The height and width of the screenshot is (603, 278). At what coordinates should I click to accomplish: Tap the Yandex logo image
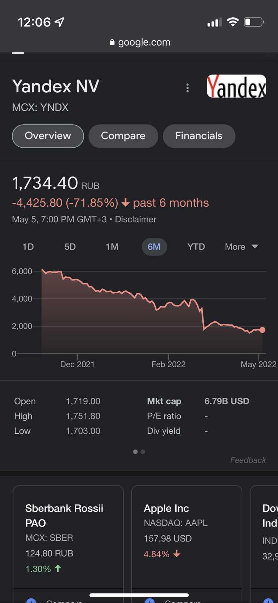tap(236, 86)
